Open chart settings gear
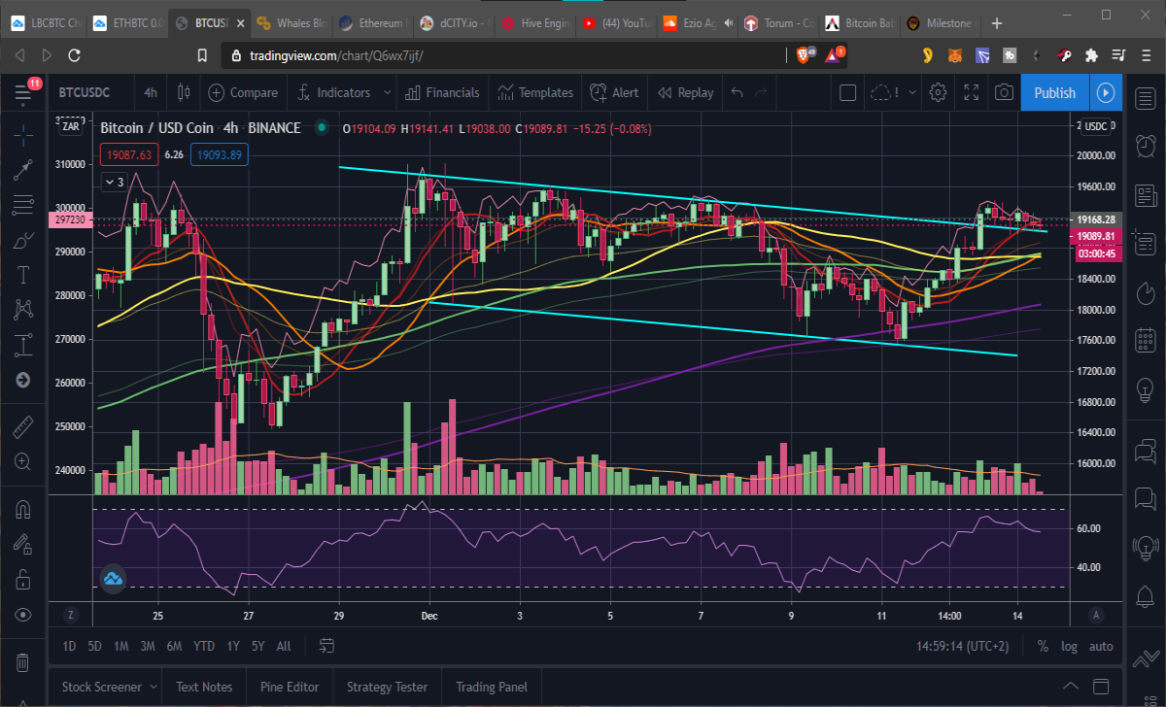 [938, 92]
